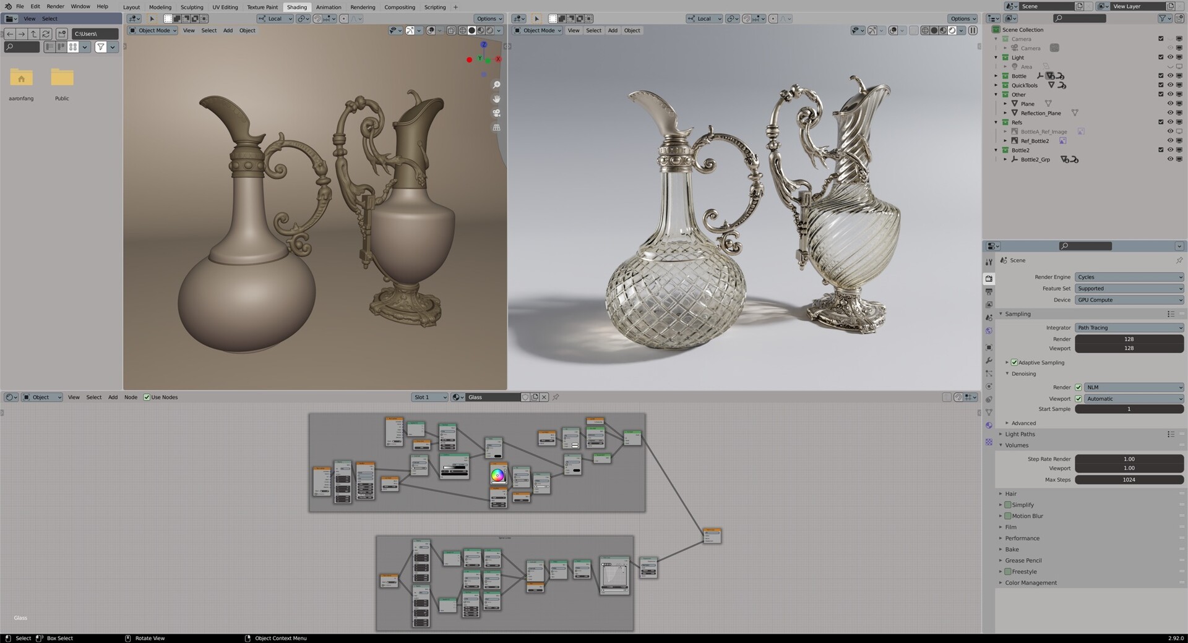The width and height of the screenshot is (1188, 643).
Task: Open the World properties tab icon
Action: point(989,331)
